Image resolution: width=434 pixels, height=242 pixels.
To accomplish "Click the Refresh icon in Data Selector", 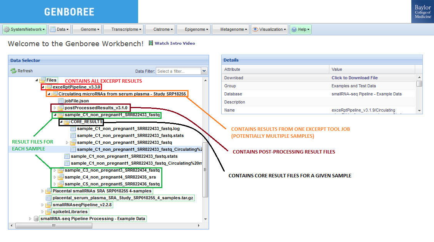I will tap(13, 71).
